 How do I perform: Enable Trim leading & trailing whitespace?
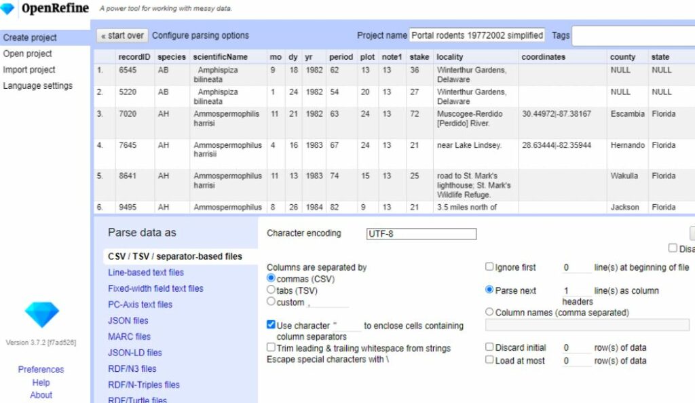point(271,347)
